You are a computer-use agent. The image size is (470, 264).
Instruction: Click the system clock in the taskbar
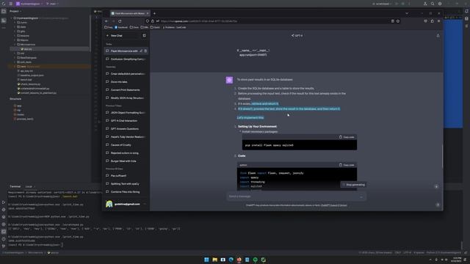(457, 260)
